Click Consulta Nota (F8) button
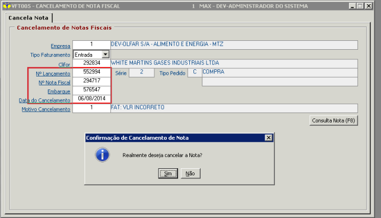The image size is (381, 218). [x=334, y=120]
